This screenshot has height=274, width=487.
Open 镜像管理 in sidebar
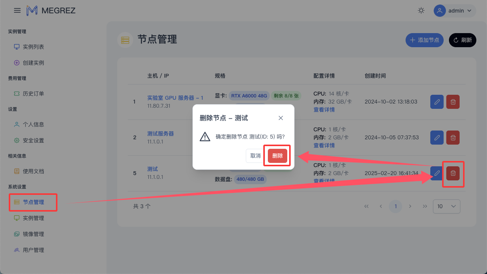[33, 234]
